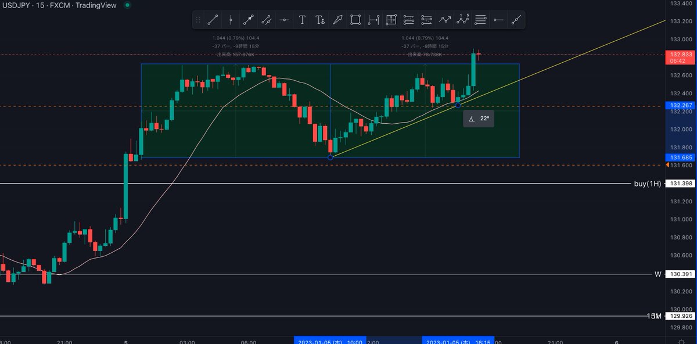Select the Ray drawing tool
The image size is (697, 344).
[249, 19]
